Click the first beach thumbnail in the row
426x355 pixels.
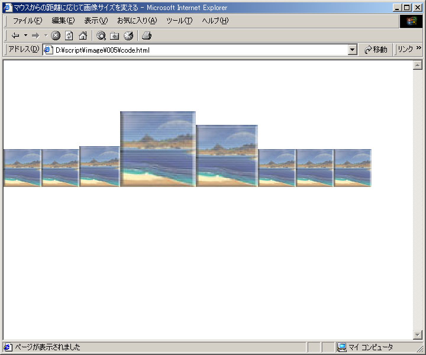tap(22, 168)
